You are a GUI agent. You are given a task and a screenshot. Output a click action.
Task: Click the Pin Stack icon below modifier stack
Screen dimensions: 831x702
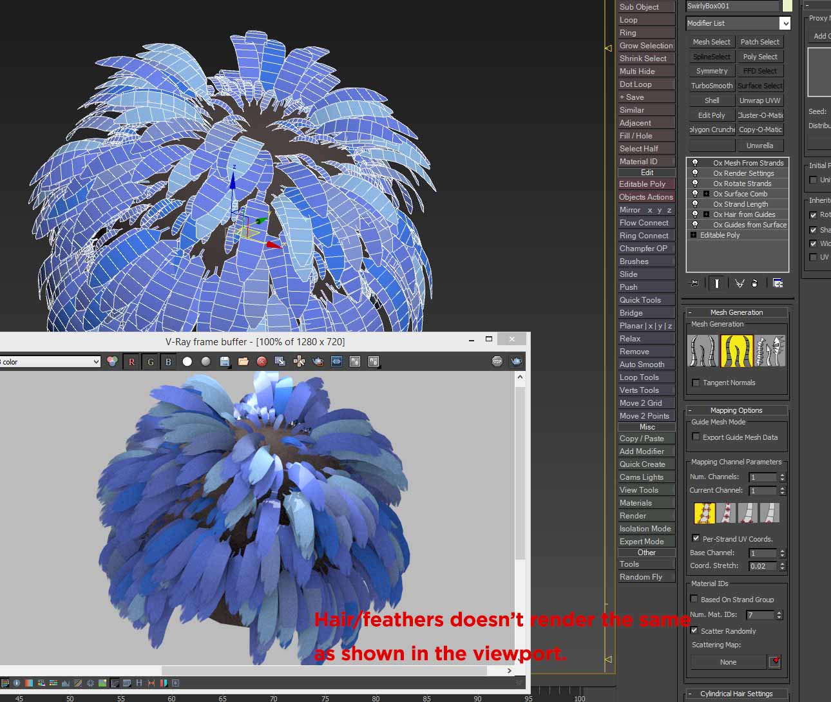[x=694, y=283]
